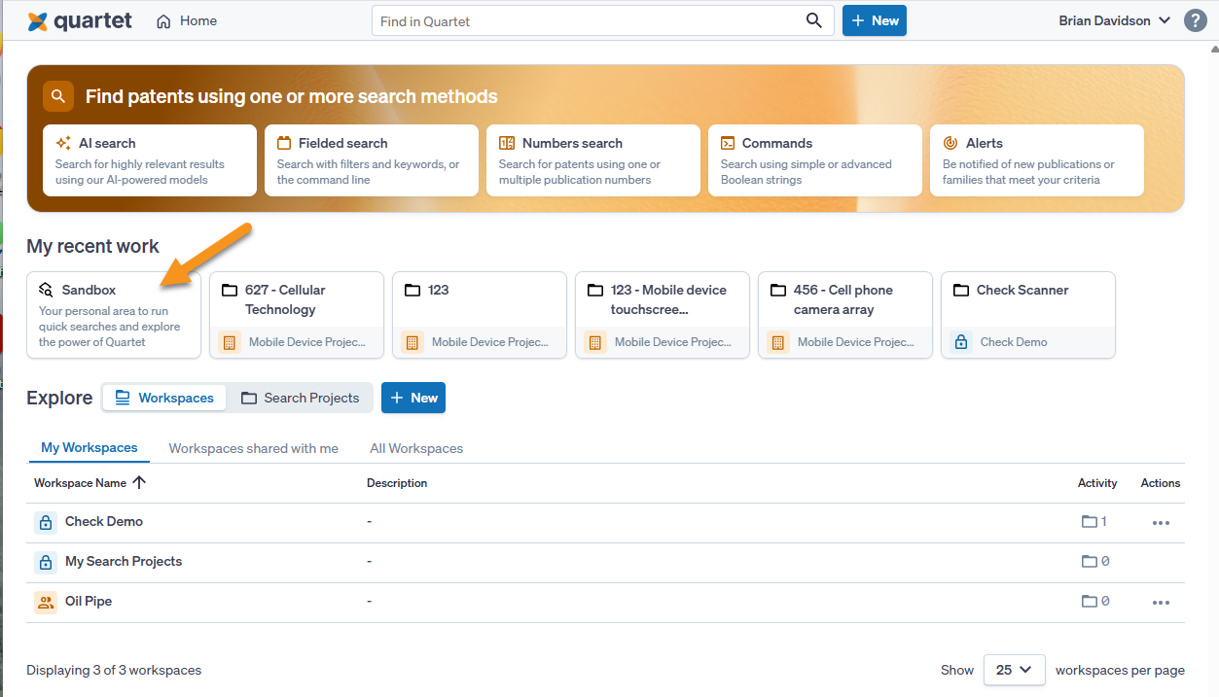Screen dimensions: 1219x697
Task: Click the Description column header
Action: pyautogui.click(x=397, y=483)
